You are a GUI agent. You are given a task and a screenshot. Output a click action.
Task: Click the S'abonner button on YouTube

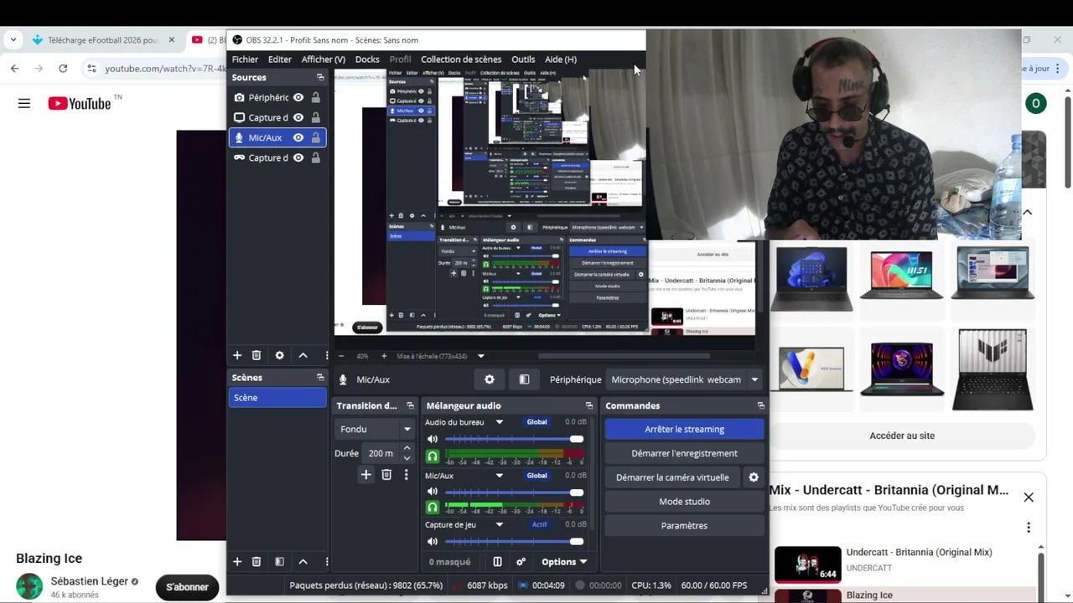[187, 587]
